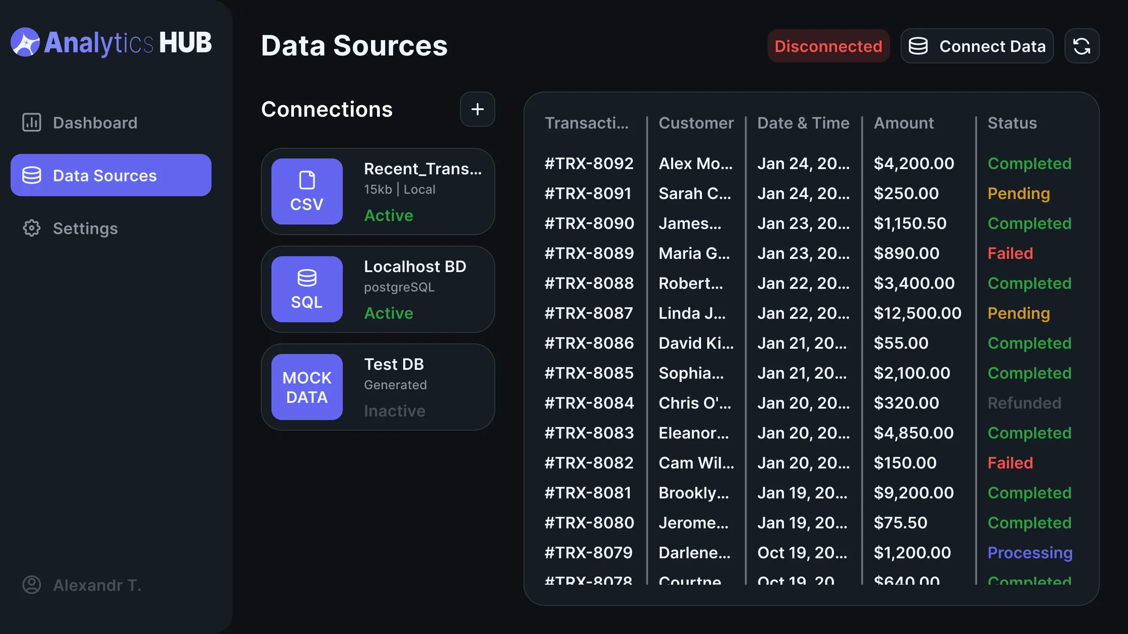The width and height of the screenshot is (1128, 634).
Task: Open Data Sources in the sidebar
Action: tap(111, 175)
